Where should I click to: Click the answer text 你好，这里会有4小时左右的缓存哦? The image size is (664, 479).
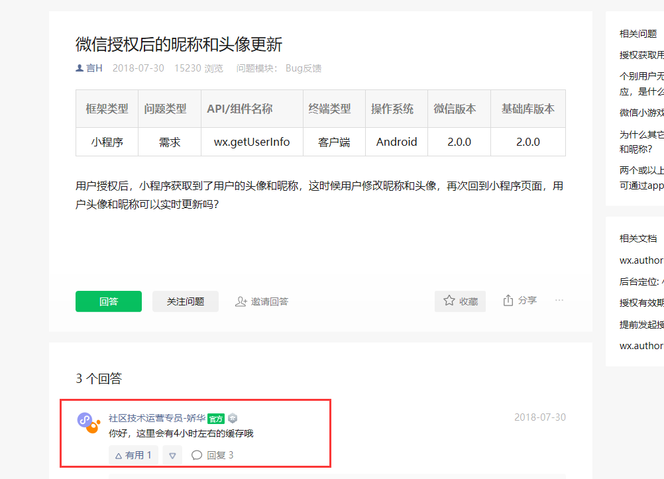pos(181,433)
